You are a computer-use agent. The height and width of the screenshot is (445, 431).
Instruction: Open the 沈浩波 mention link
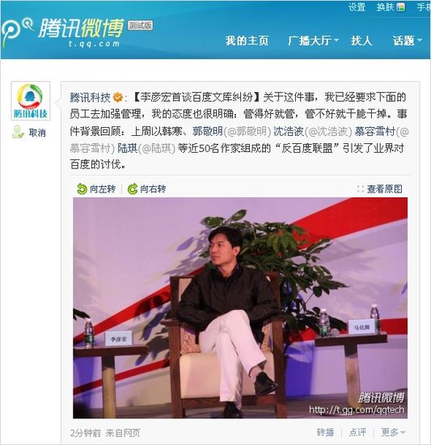[x=289, y=131]
